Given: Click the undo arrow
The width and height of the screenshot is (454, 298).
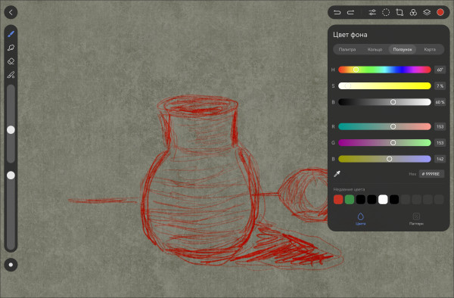Looking at the screenshot, I should coord(337,12).
